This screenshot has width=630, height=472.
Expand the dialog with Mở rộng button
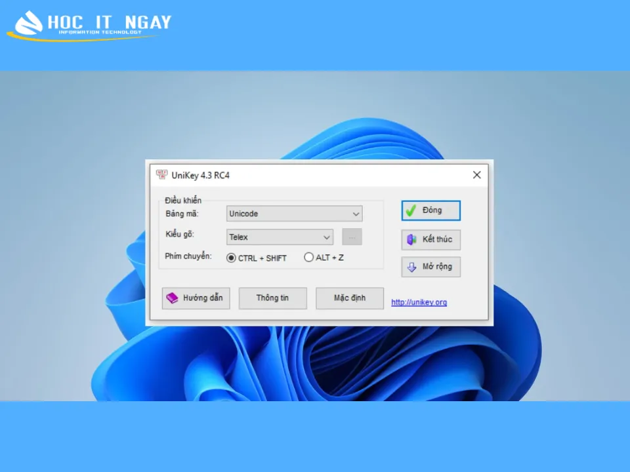[x=430, y=267]
